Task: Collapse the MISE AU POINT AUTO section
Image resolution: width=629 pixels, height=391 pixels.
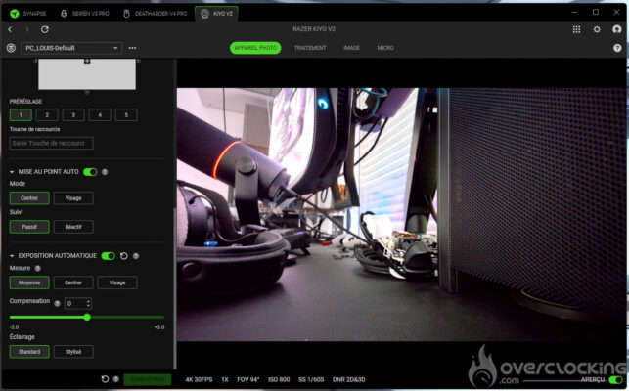Action: tap(12, 172)
